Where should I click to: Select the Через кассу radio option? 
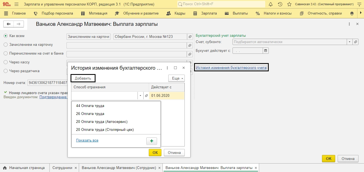(5, 62)
